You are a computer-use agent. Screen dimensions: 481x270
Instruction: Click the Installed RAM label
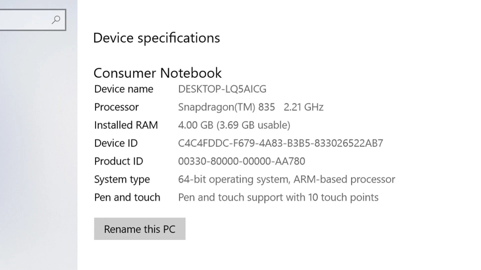coord(126,125)
